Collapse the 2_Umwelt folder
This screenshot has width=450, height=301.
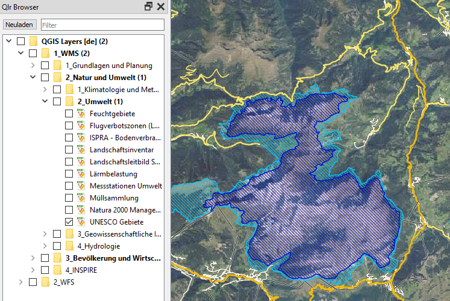tap(45, 102)
